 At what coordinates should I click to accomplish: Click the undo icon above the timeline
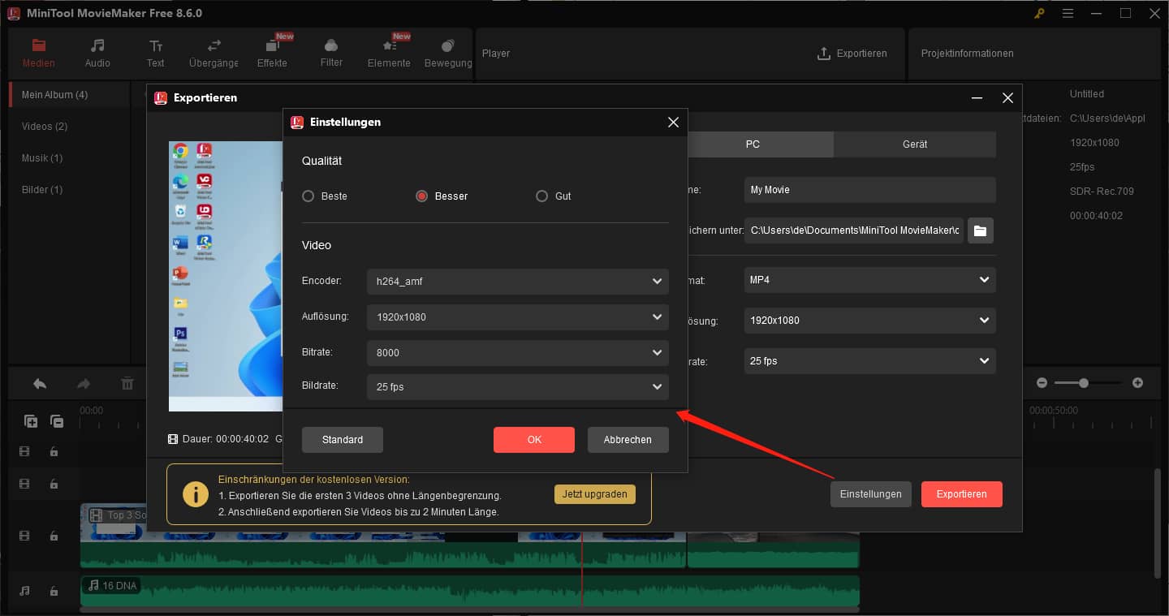[39, 383]
